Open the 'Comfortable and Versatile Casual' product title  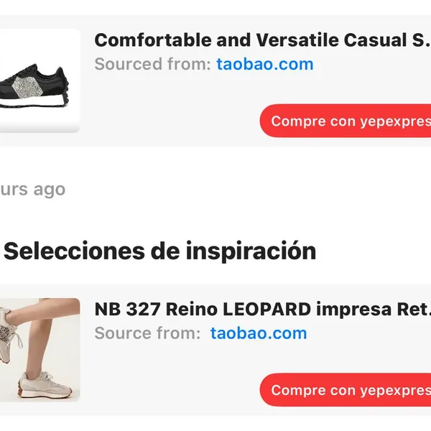coord(262,40)
